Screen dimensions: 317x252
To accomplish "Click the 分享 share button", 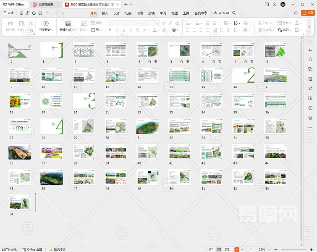I will [307, 13].
